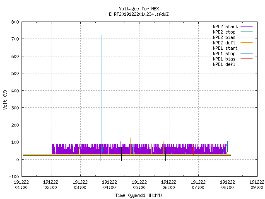The image size is (265, 199).
Task: Click the 191222 05:00 time tick label
Action: coord(139,185)
